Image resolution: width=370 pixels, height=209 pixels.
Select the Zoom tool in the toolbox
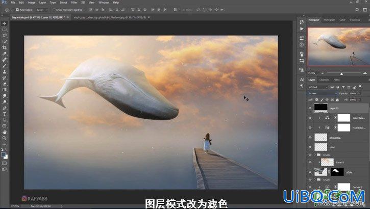[4, 138]
